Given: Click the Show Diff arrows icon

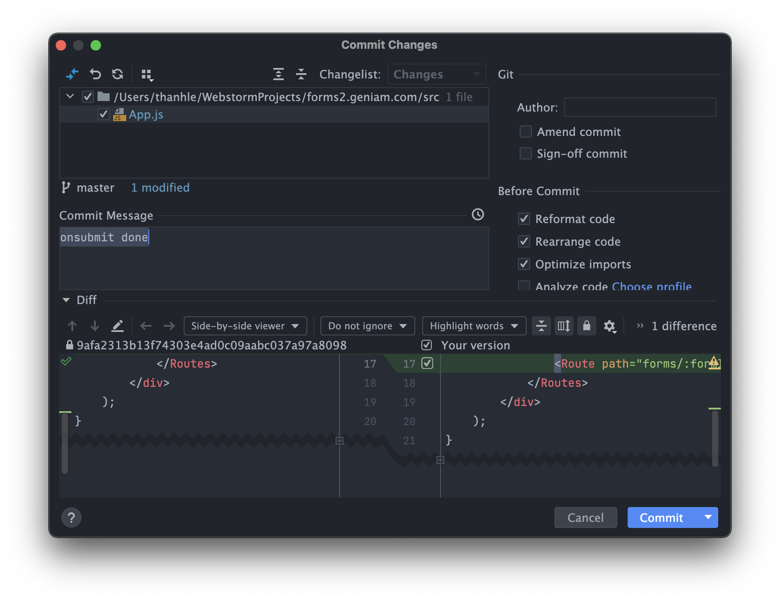Looking at the screenshot, I should [x=72, y=74].
